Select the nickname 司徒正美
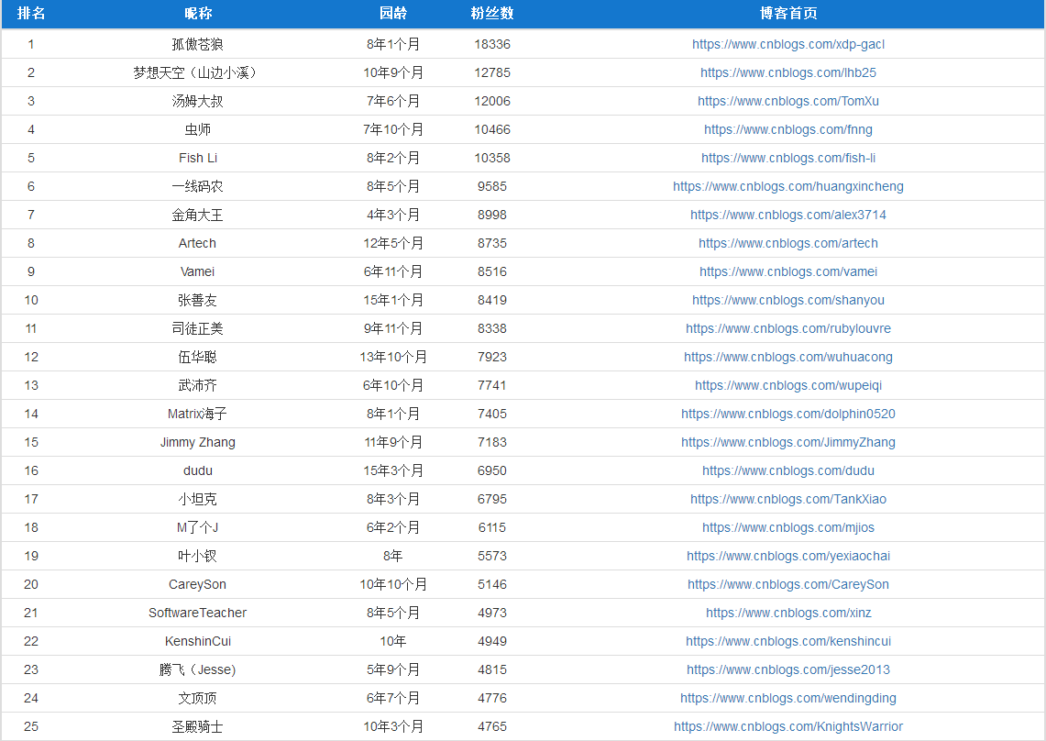The image size is (1046, 741). 197,328
